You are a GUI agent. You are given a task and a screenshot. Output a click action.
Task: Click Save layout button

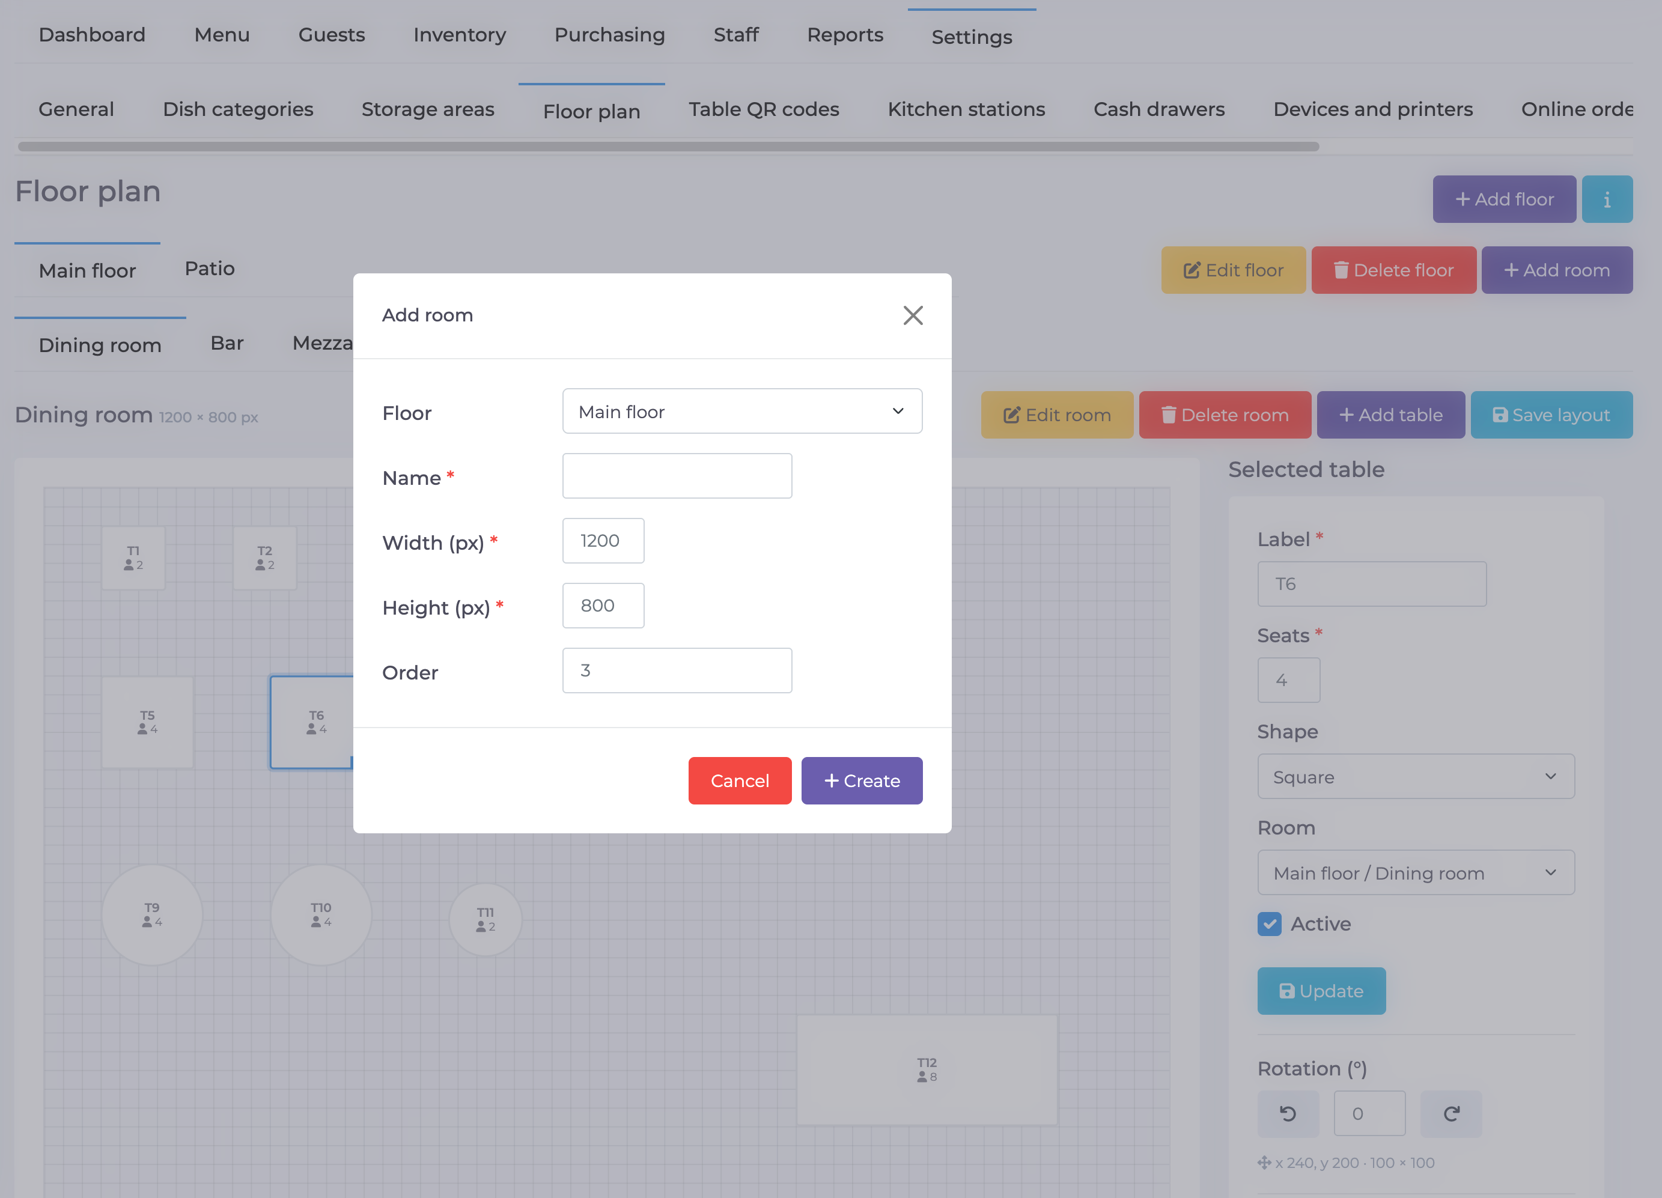tap(1551, 415)
